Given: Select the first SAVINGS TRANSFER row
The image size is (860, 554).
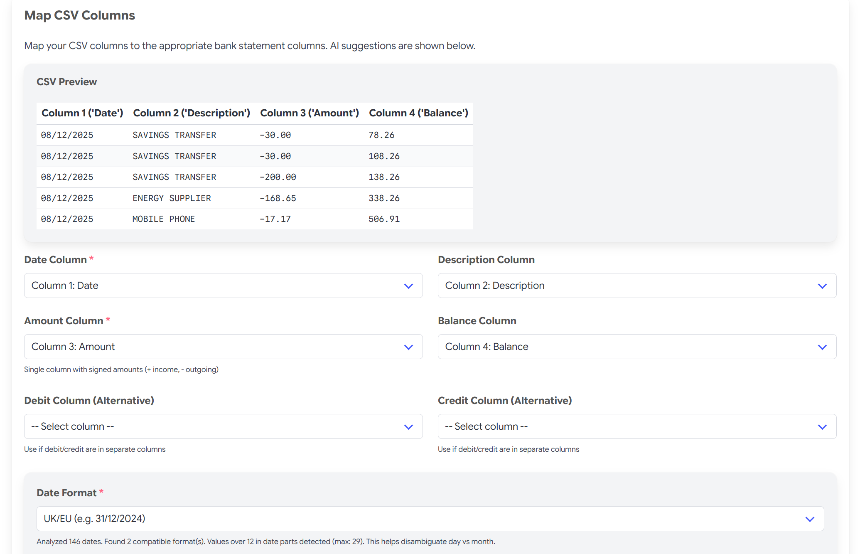Looking at the screenshot, I should 174,135.
